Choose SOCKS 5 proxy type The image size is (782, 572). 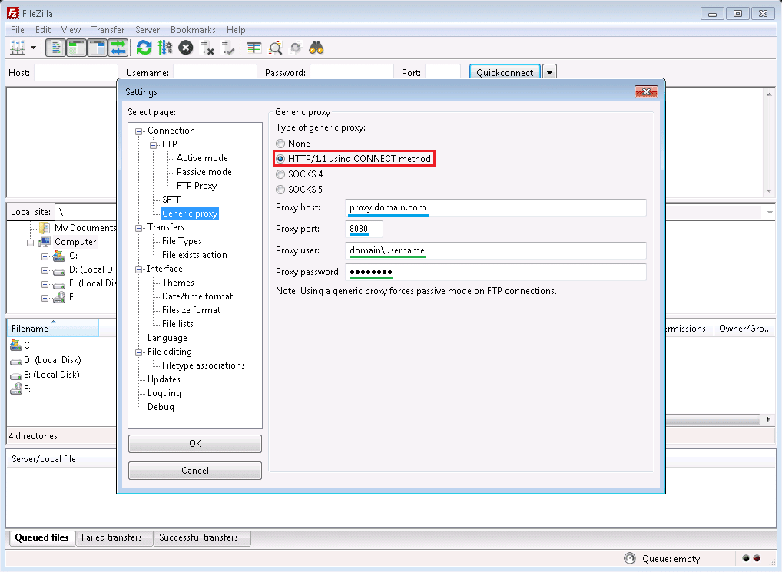280,190
